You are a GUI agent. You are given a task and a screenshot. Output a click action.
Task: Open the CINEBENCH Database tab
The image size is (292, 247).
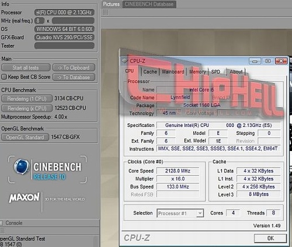click(149, 4)
